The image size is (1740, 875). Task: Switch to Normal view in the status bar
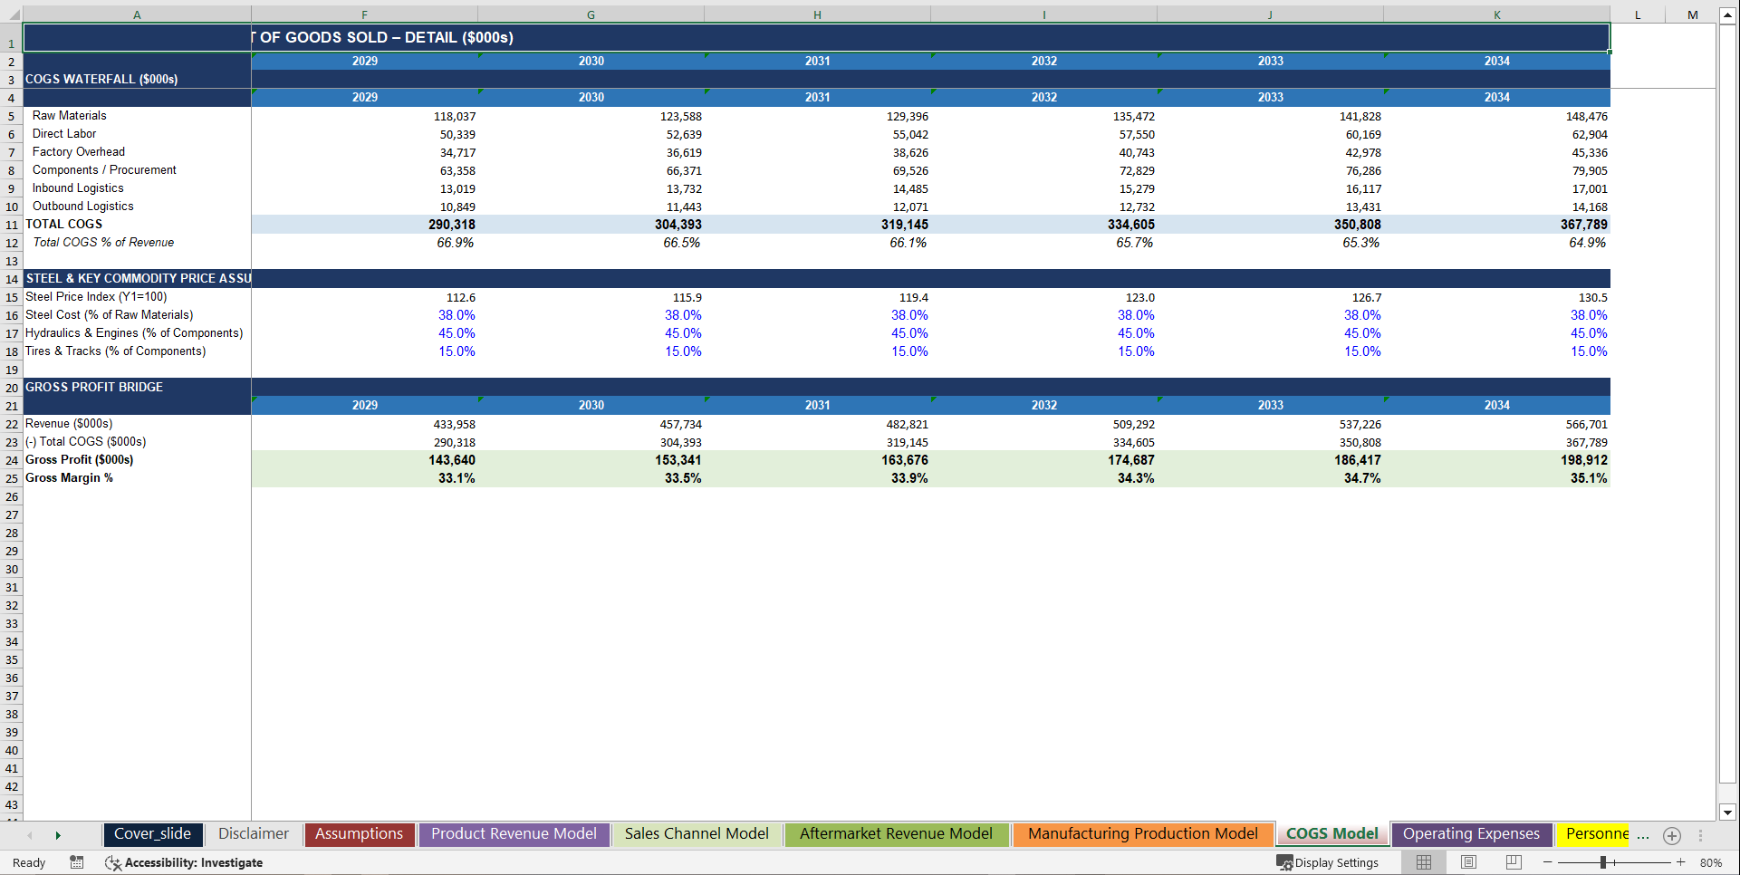coord(1423,862)
